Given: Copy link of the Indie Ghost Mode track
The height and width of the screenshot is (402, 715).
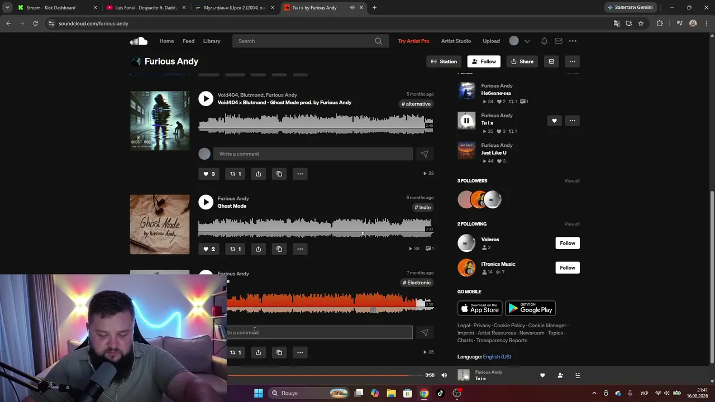Looking at the screenshot, I should click(x=279, y=249).
